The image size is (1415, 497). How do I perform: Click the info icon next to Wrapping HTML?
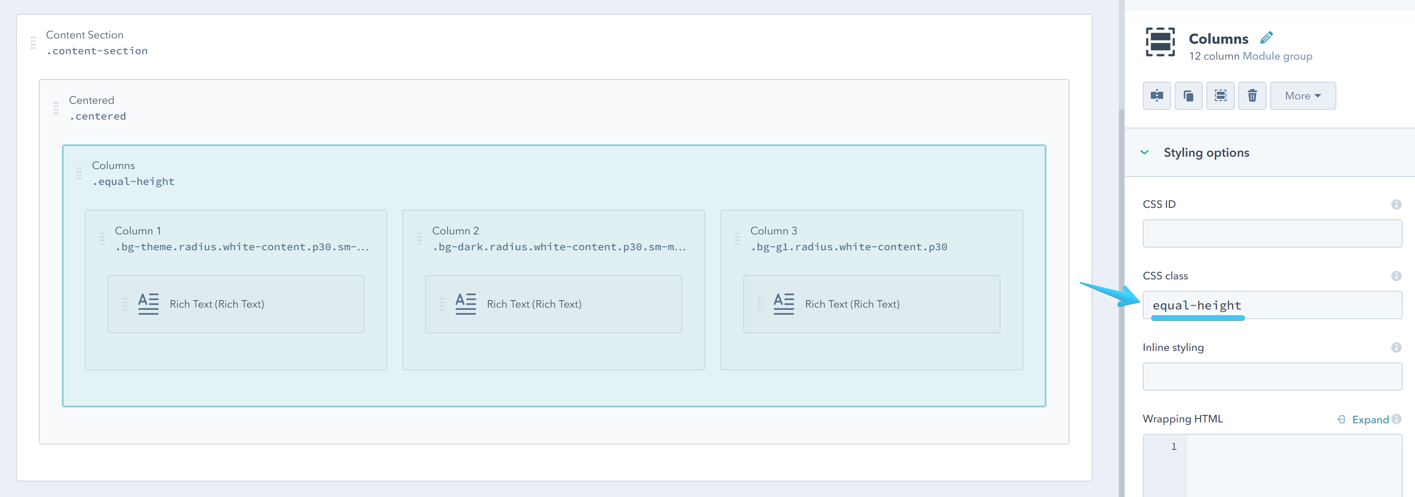[x=1397, y=418]
